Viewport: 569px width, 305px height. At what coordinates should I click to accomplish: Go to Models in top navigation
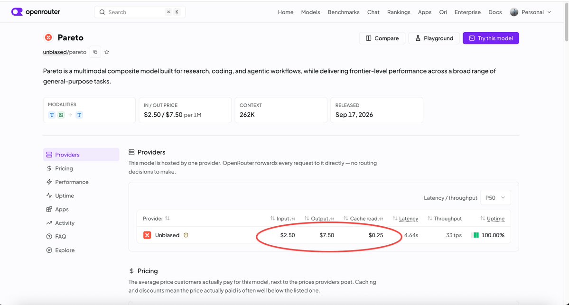pyautogui.click(x=310, y=12)
